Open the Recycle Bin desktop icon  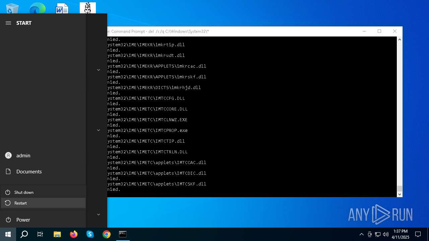[x=12, y=8]
